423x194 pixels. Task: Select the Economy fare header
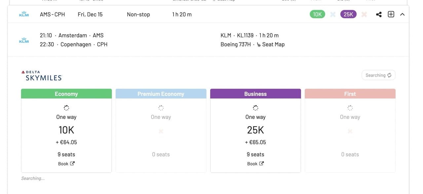(x=66, y=94)
